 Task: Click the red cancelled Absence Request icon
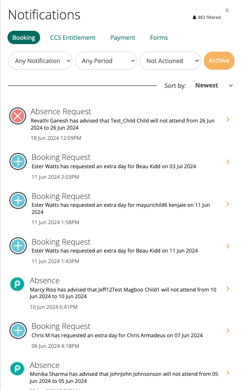tap(18, 116)
